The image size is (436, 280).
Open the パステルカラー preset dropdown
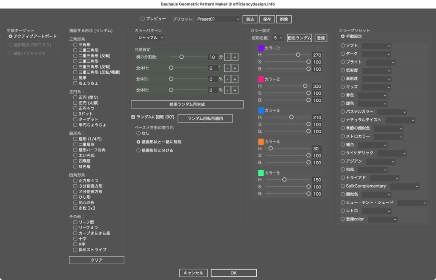pyautogui.click(x=392, y=112)
